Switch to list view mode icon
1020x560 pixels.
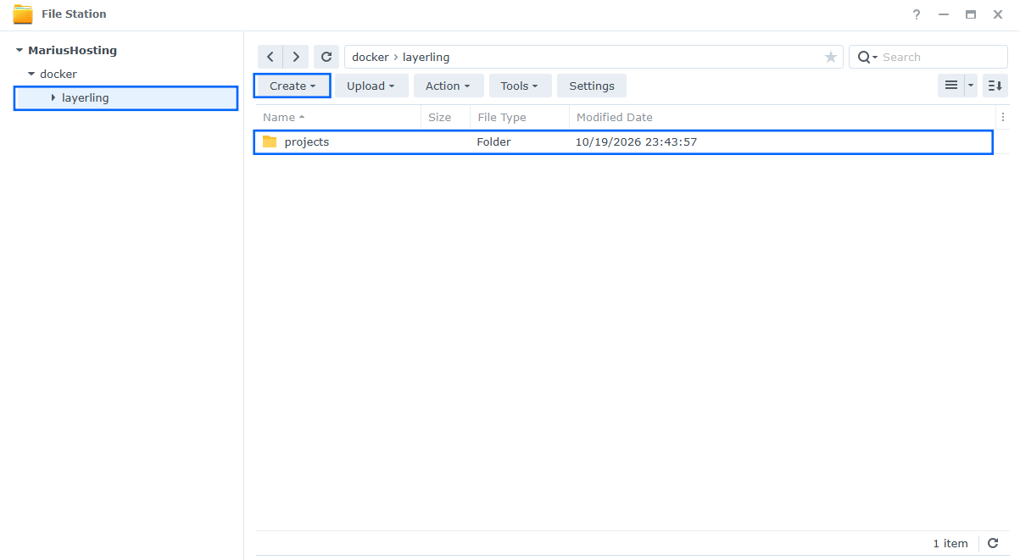(x=951, y=86)
